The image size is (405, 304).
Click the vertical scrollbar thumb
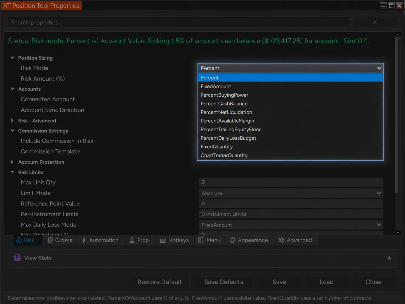pos(398,115)
